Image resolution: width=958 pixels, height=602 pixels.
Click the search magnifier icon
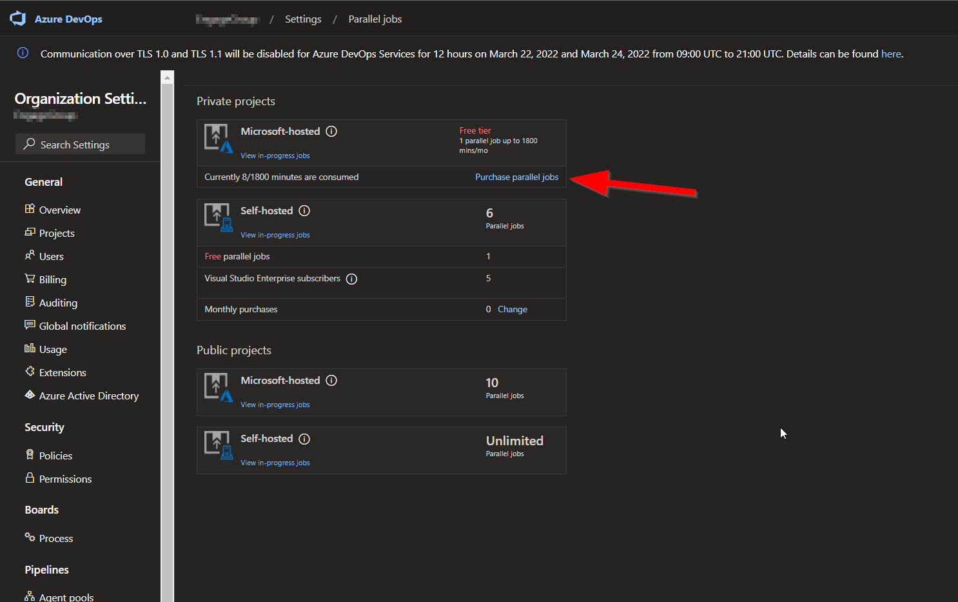point(29,144)
